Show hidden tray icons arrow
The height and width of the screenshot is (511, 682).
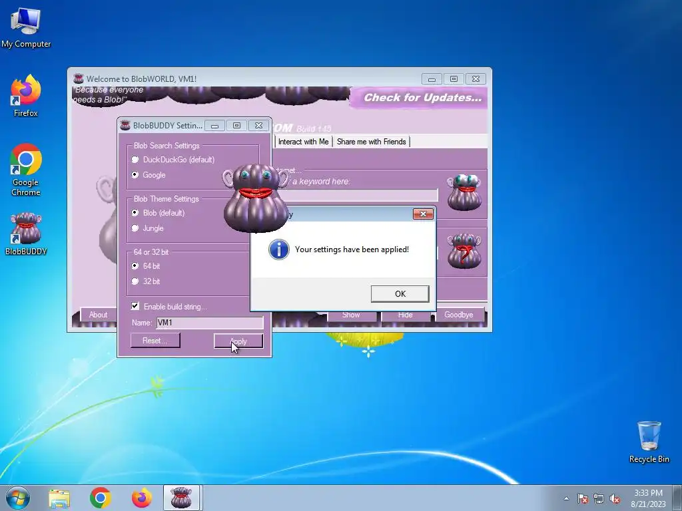click(566, 498)
